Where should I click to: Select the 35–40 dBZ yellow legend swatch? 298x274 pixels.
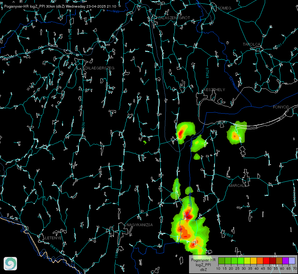pyautogui.click(x=254, y=261)
